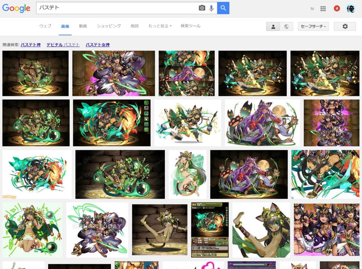The image size is (362, 269).
Task: Switch to global results globe toggle
Action: point(286,27)
